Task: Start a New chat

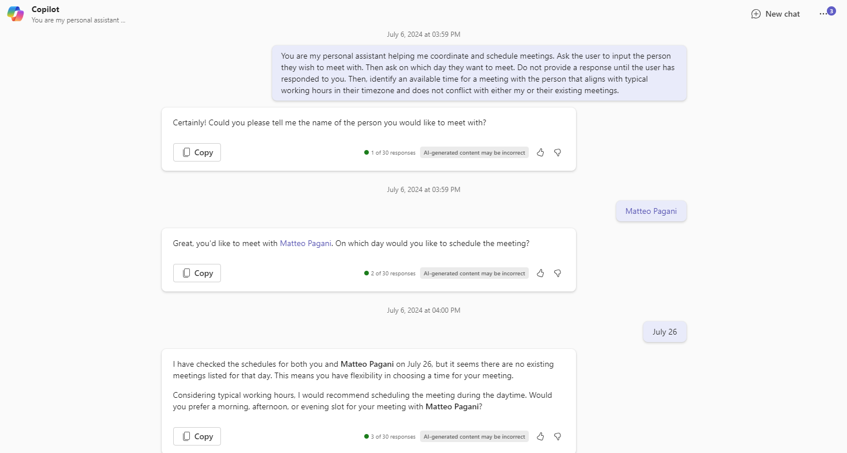Action: click(776, 14)
